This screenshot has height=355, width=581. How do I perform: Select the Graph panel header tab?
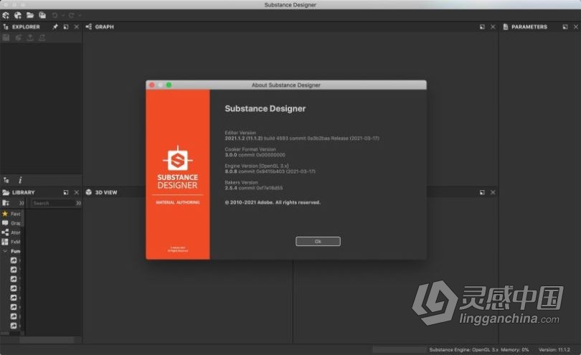pos(100,27)
